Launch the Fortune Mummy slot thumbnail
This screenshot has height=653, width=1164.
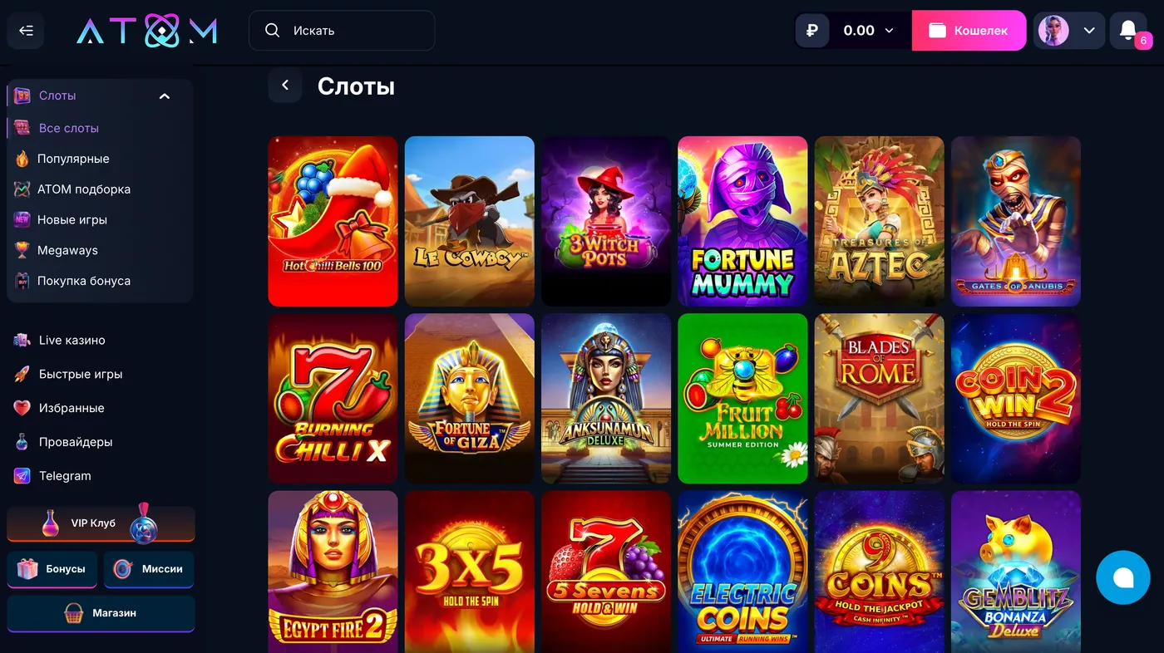click(x=742, y=221)
